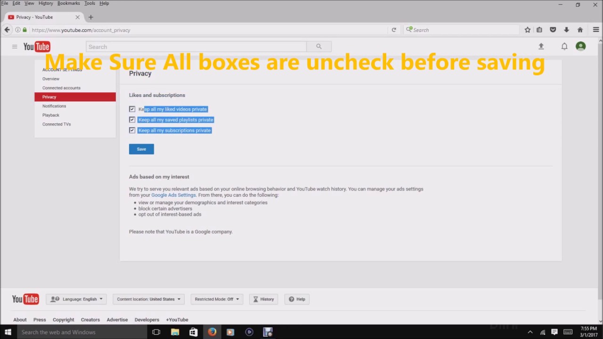Open the green account avatar menu

point(581,46)
